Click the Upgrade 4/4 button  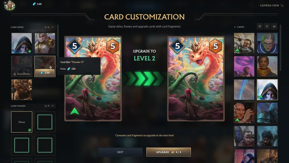click(x=168, y=152)
